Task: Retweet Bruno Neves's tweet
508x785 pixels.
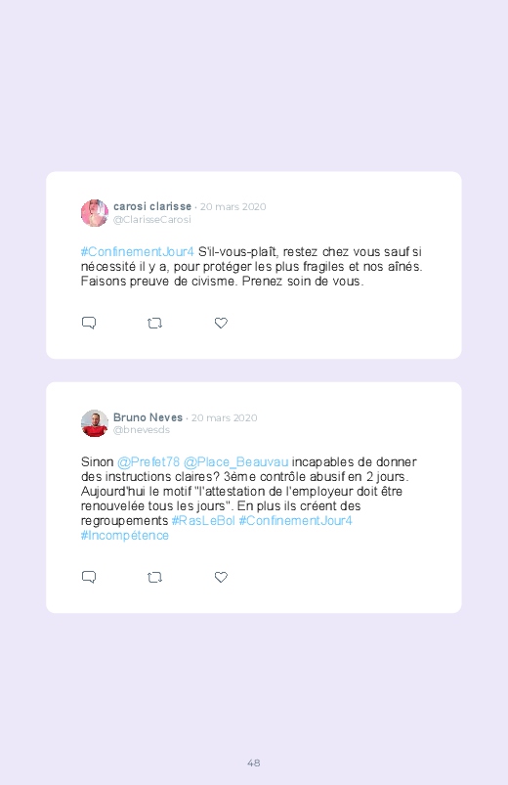Action: (x=154, y=578)
